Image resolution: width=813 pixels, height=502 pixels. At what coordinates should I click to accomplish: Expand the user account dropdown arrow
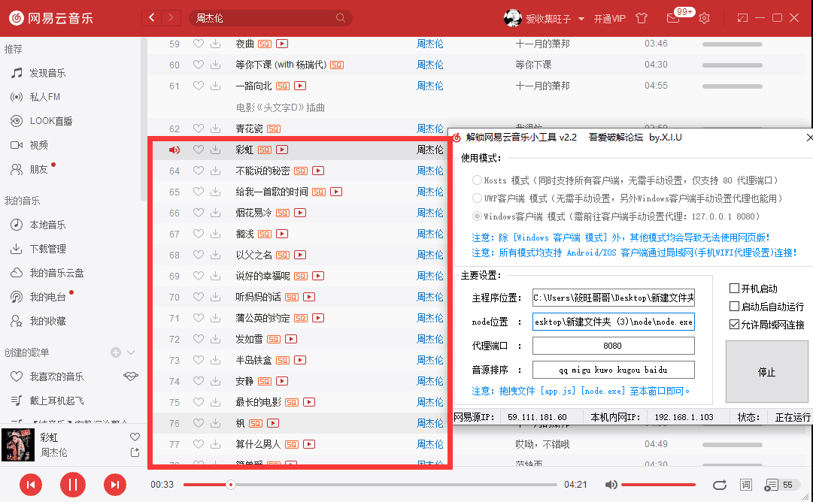pyautogui.click(x=581, y=19)
